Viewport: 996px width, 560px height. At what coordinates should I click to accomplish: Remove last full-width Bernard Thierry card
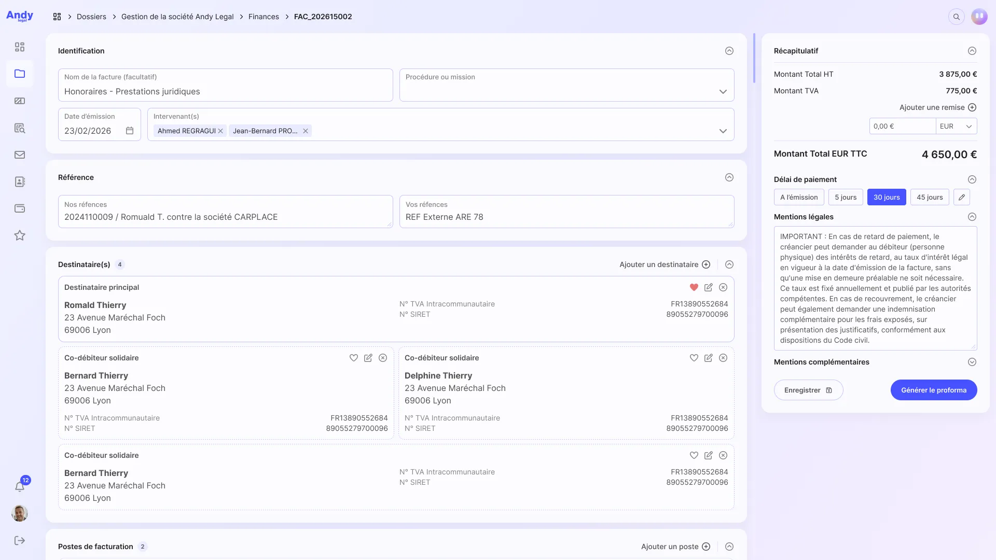723,455
